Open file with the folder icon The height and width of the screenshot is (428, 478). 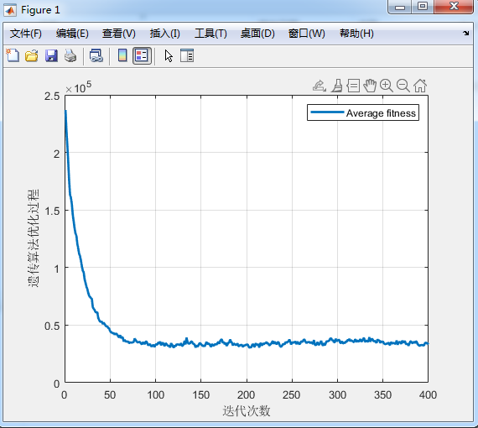32,56
